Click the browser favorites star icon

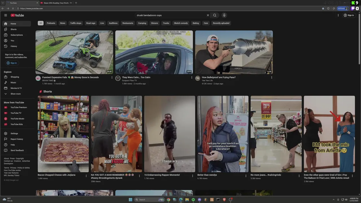pos(323,8)
